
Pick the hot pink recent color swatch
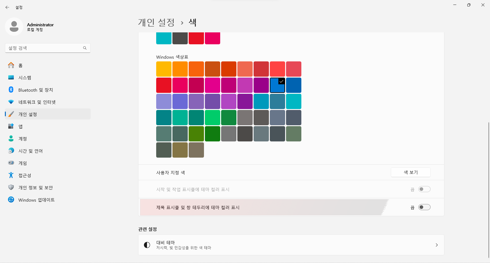[x=213, y=38]
